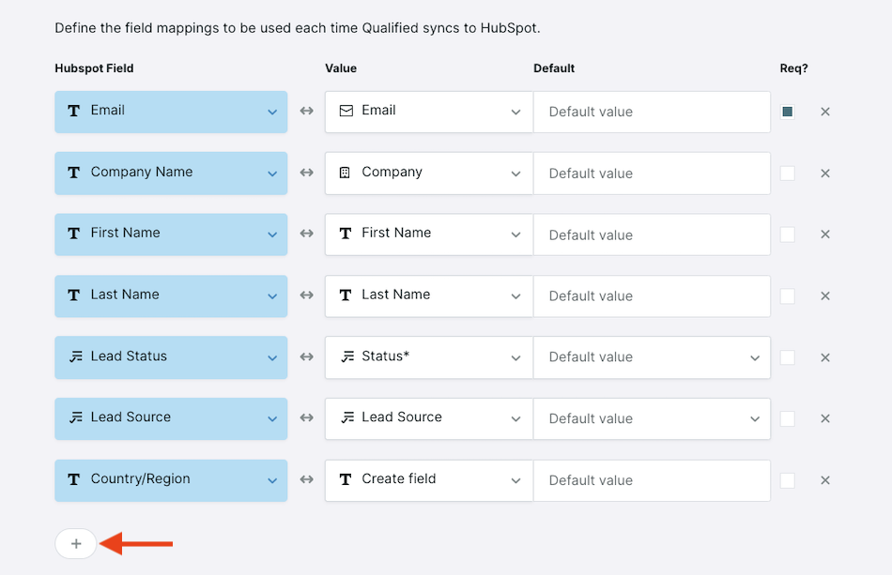This screenshot has width=892, height=575.
Task: Open the First Name Hubspot field dropdown
Action: pos(171,235)
